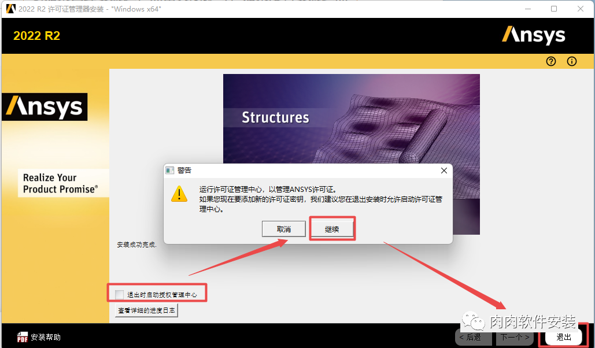
Task: Open the info icon in yellow bar
Action: click(571, 61)
